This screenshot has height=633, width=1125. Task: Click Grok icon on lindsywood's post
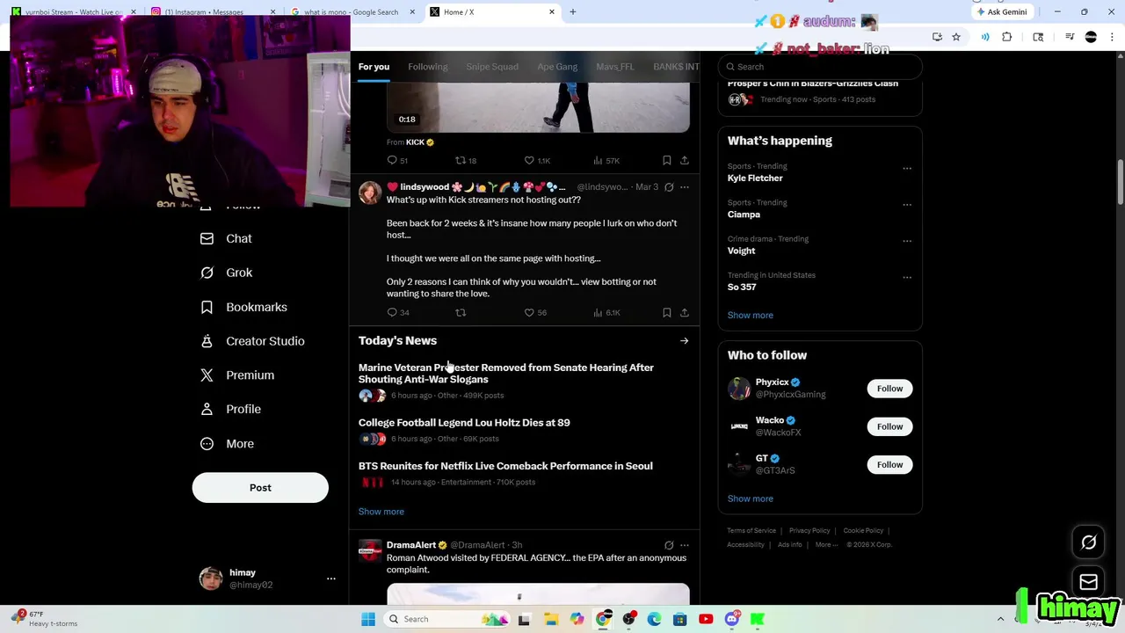(669, 187)
